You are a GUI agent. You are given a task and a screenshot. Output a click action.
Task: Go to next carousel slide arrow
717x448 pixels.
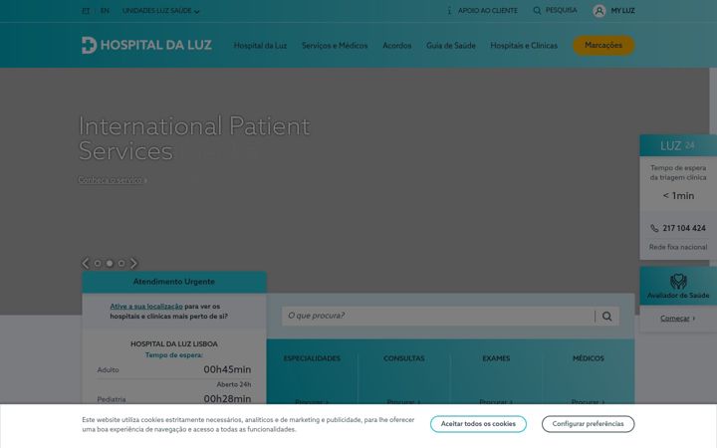coord(133,263)
